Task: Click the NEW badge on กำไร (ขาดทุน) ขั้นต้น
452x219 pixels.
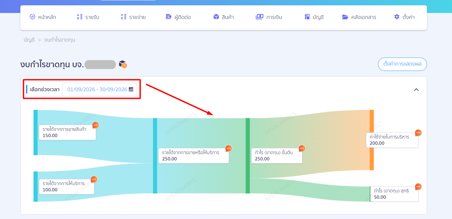Action: click(302, 148)
